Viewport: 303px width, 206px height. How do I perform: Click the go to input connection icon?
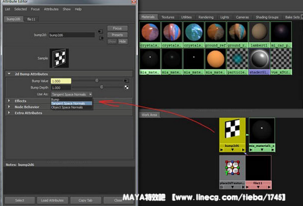coord(101,31)
